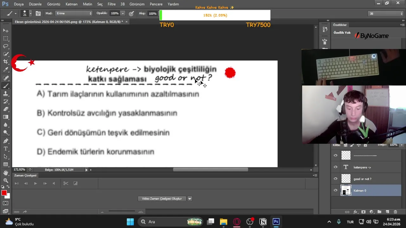406x228 pixels.
Task: Select the Rectangular Marquee tool
Action: pos(6,38)
